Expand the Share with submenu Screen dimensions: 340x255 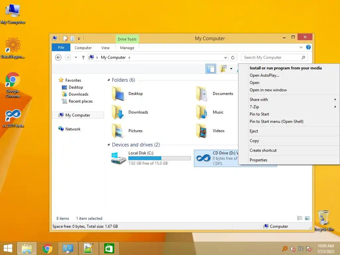(294, 100)
